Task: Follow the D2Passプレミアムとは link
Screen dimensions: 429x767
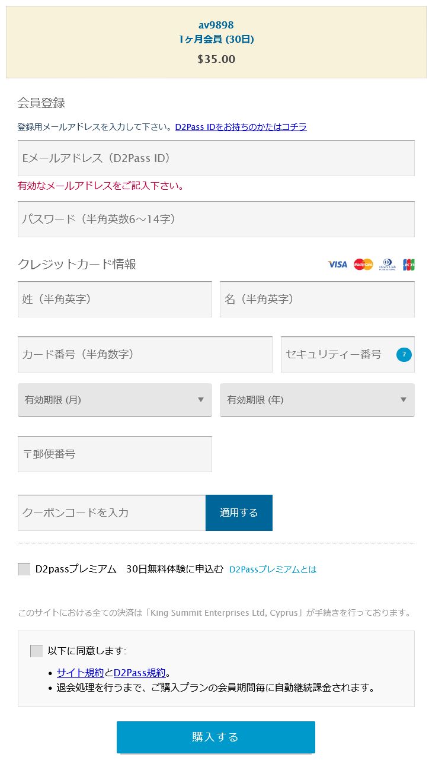Action: (x=273, y=569)
